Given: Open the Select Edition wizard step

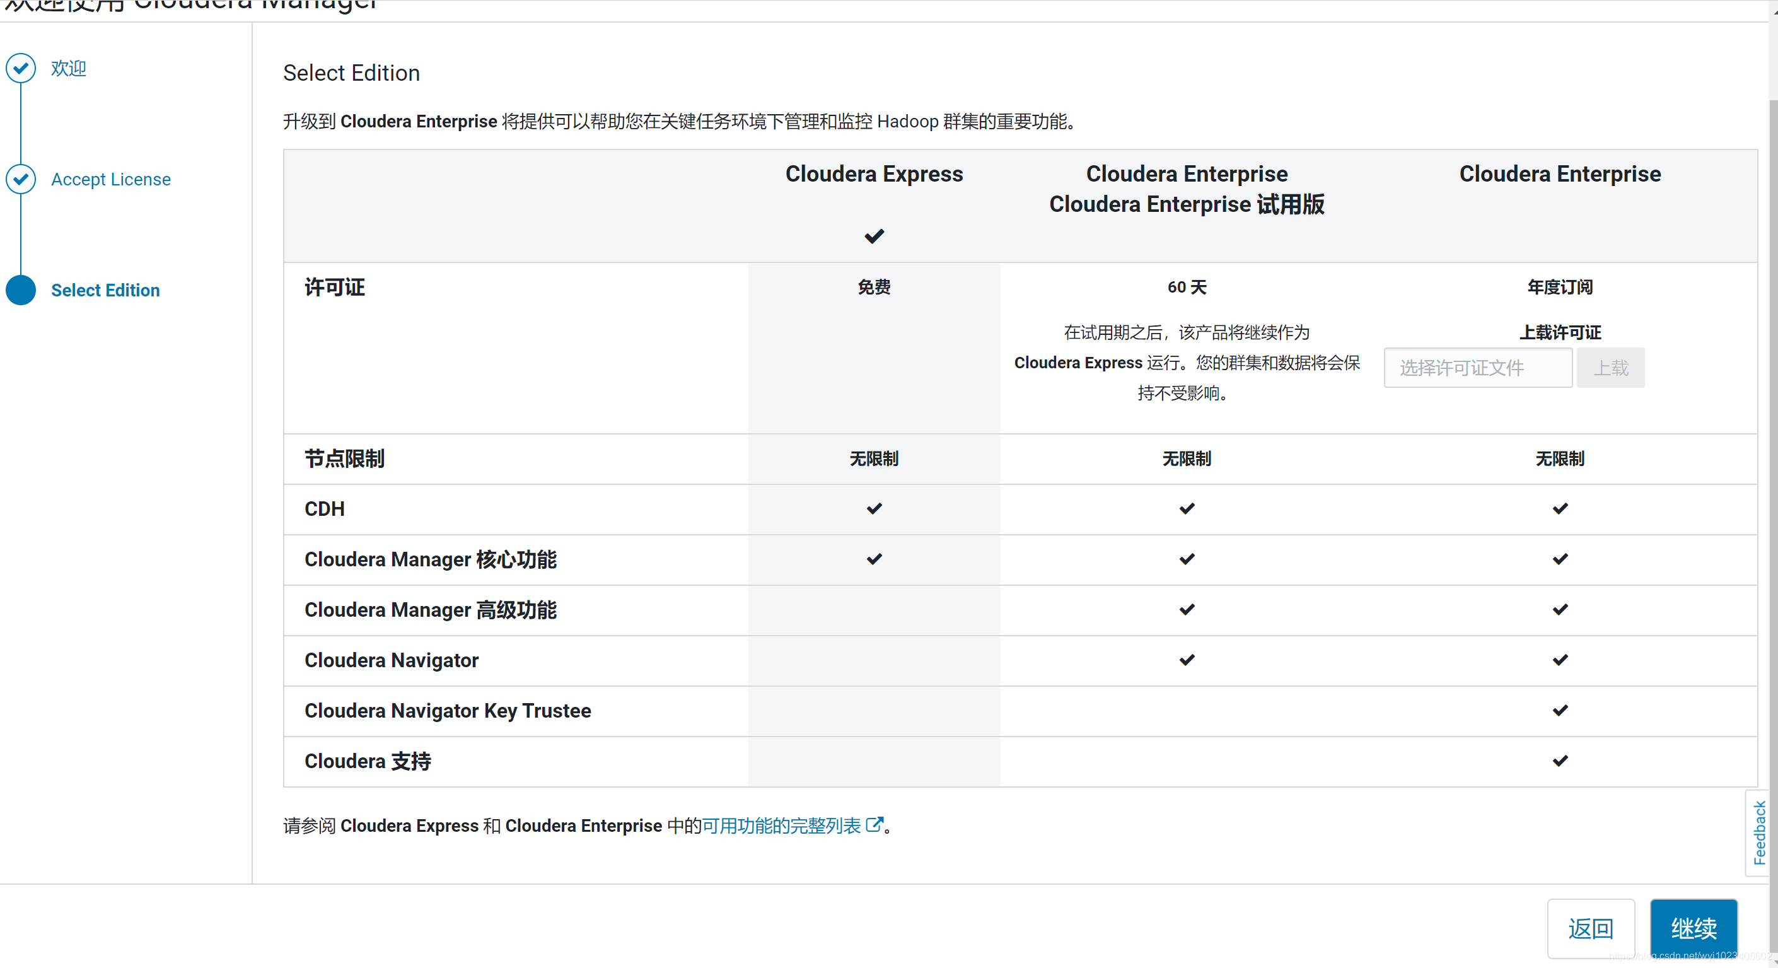Looking at the screenshot, I should click(105, 290).
